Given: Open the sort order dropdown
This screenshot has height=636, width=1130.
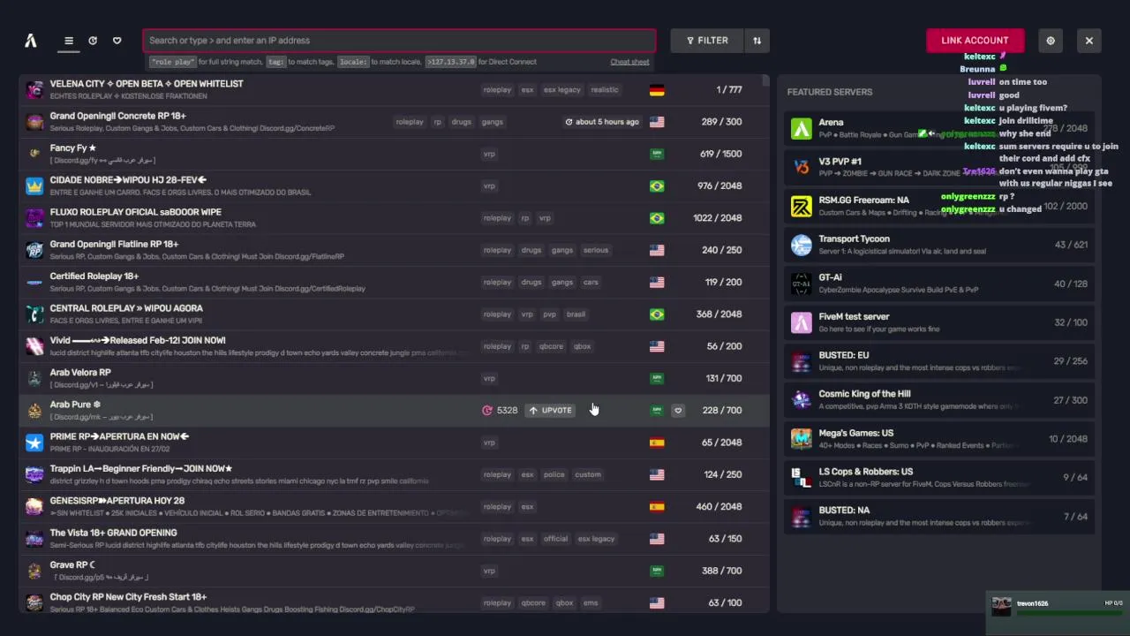Looking at the screenshot, I should point(757,41).
